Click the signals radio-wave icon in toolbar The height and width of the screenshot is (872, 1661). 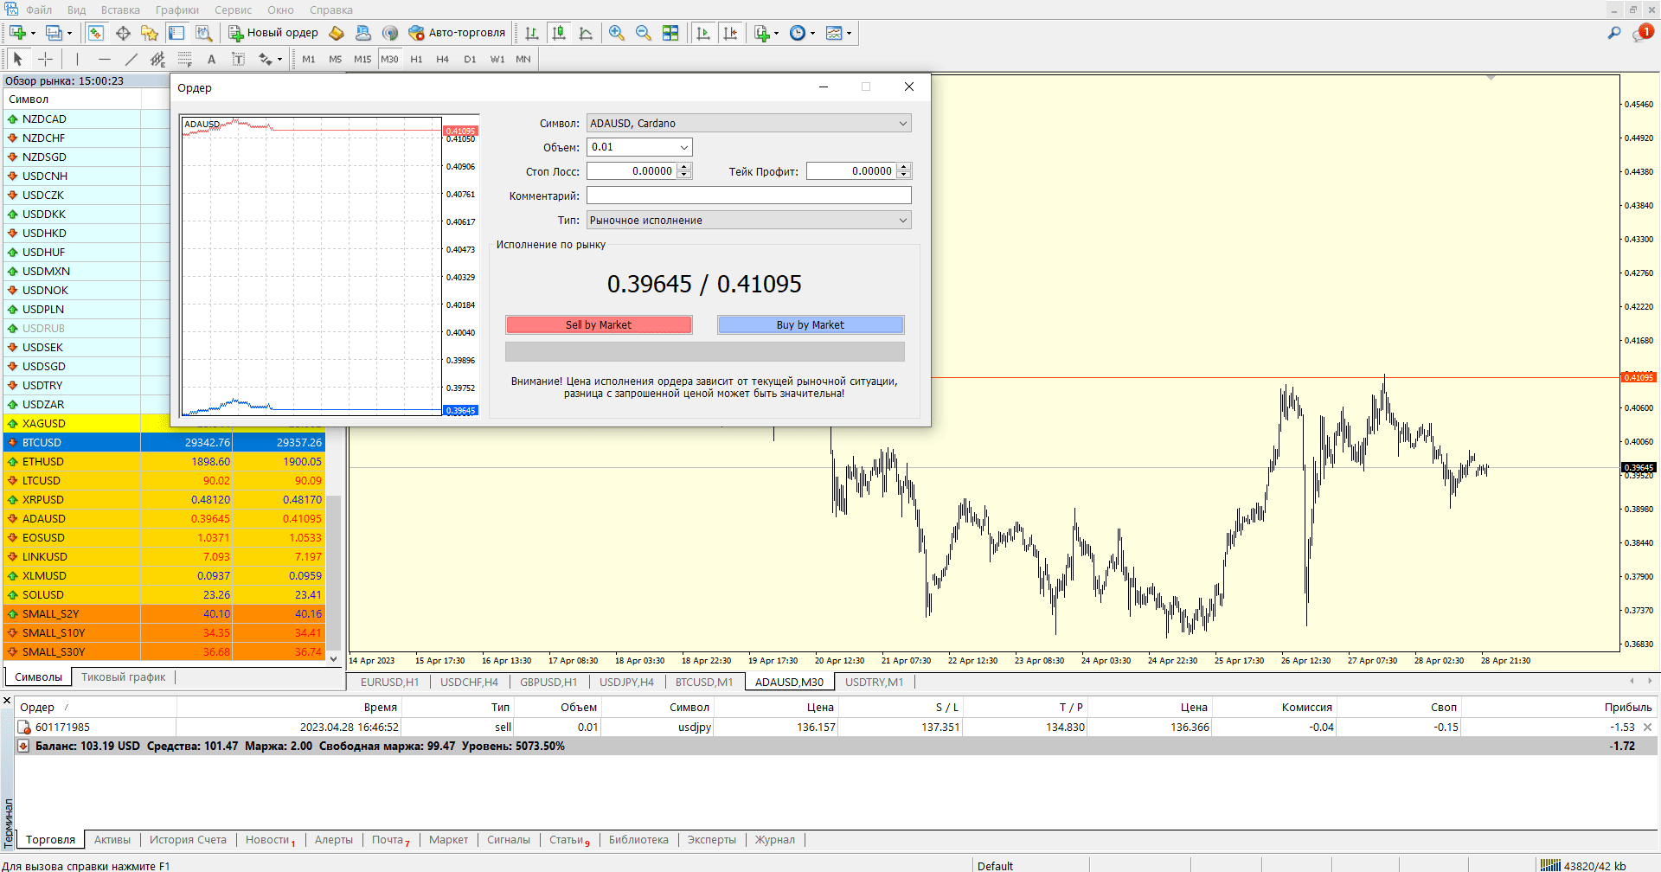pos(390,33)
